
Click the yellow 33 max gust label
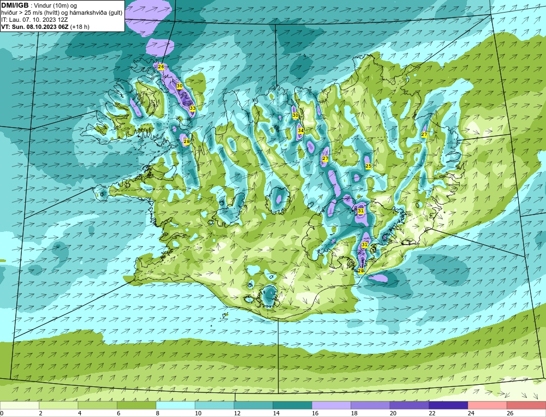pos(193,108)
